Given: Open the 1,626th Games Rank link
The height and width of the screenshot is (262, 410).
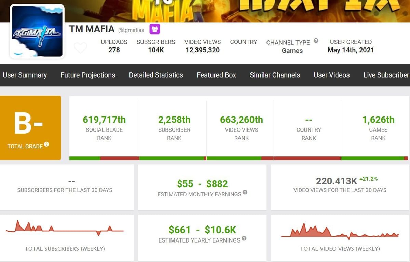Looking at the screenshot, I should [x=378, y=120].
